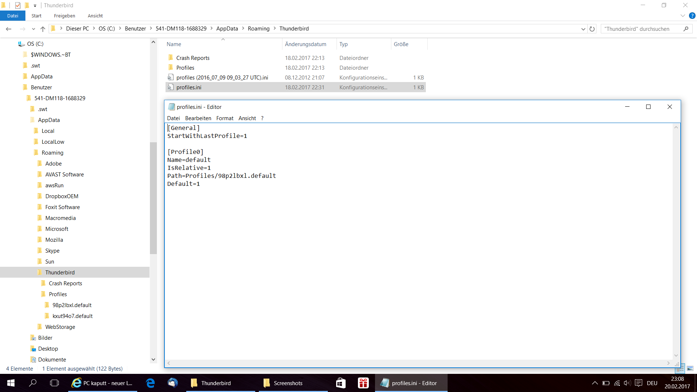This screenshot has height=392, width=697.
Task: Open Ansicht menu in Editor
Action: click(247, 118)
